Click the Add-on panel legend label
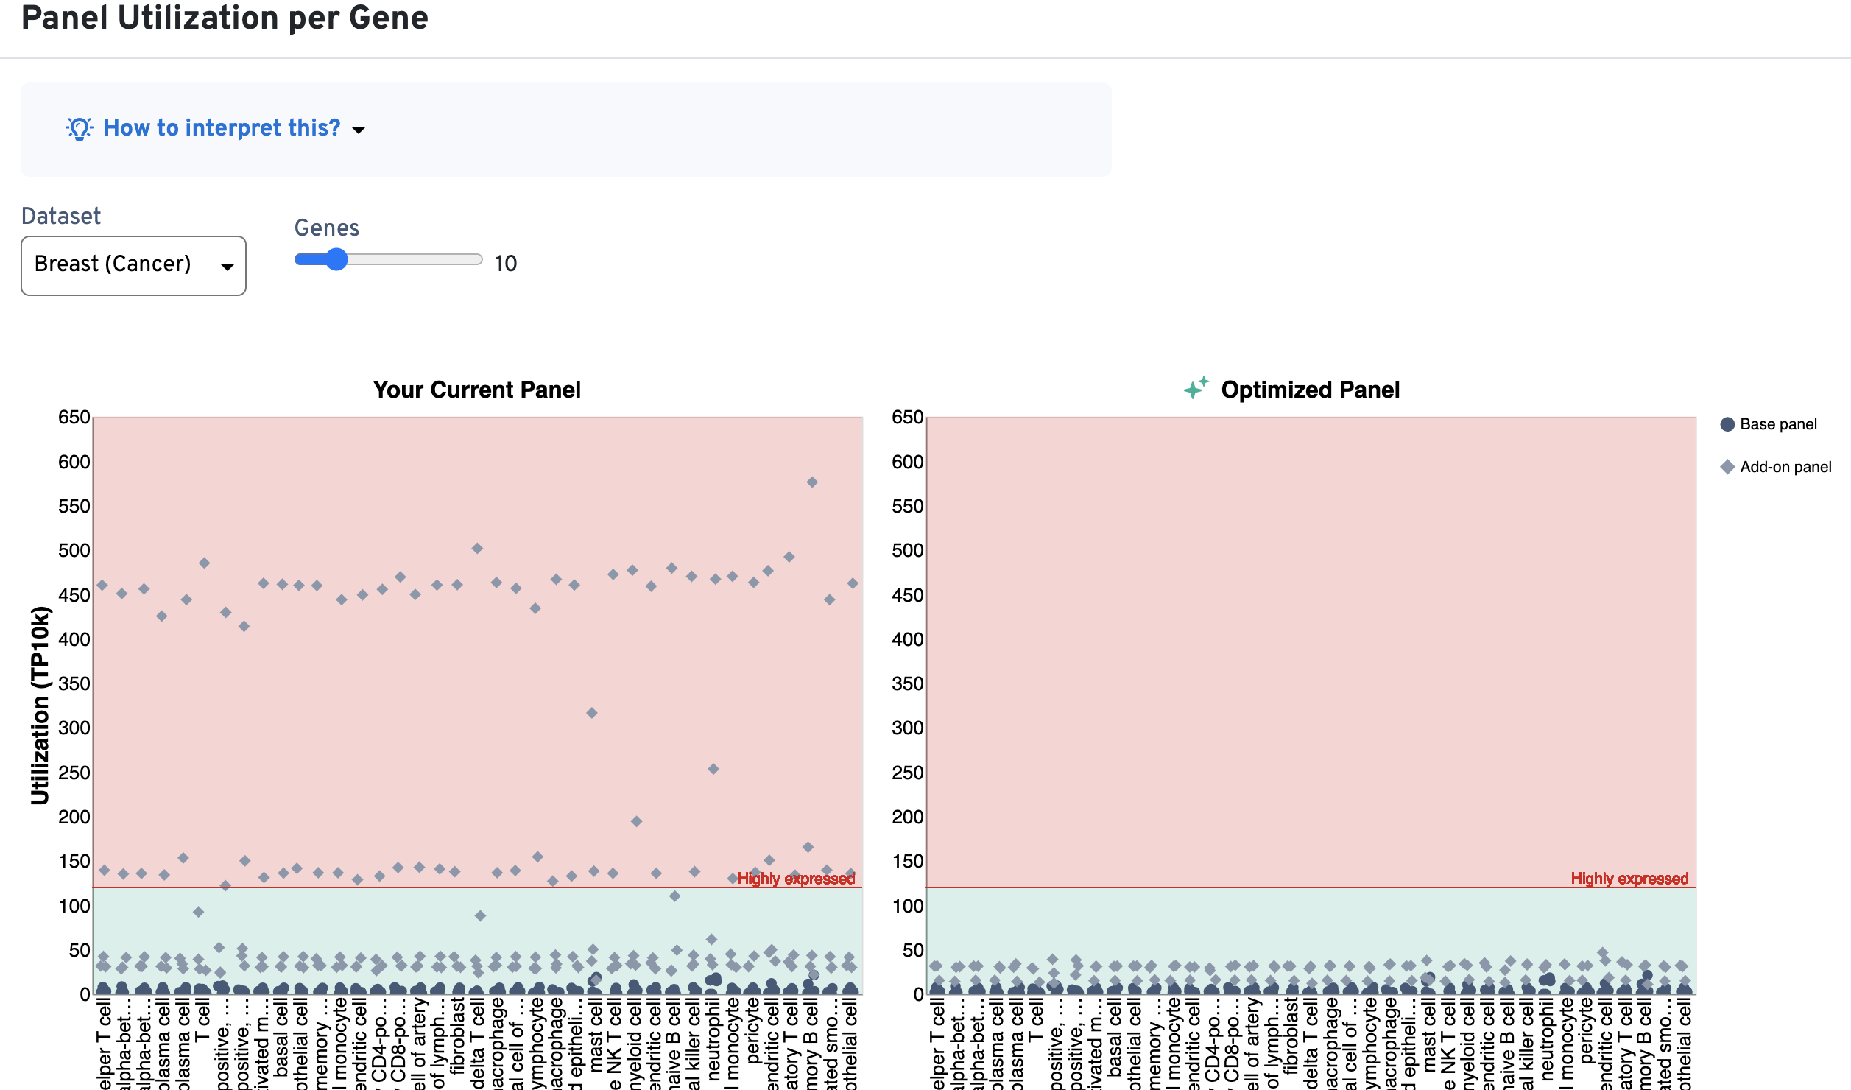The width and height of the screenshot is (1851, 1090). click(1785, 467)
